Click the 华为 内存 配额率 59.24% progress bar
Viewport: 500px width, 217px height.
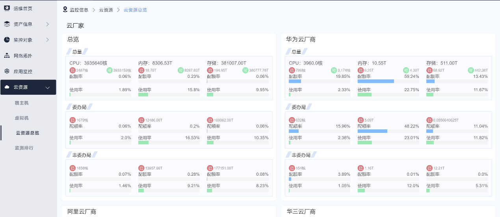tap(388, 81)
